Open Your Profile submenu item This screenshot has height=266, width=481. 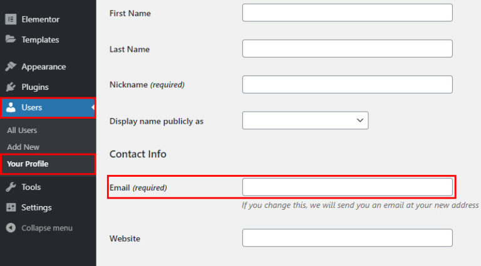pos(28,164)
